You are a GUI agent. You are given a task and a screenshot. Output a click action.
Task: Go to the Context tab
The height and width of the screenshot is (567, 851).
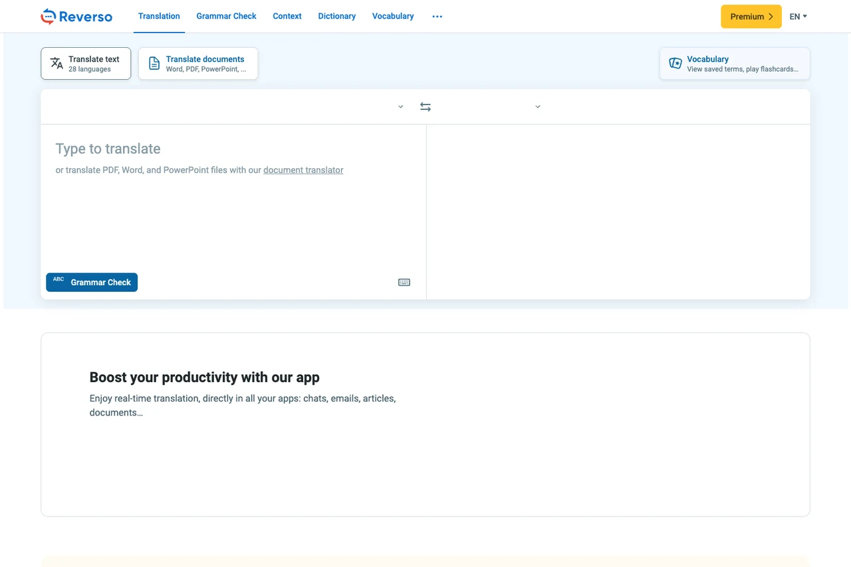pos(287,16)
